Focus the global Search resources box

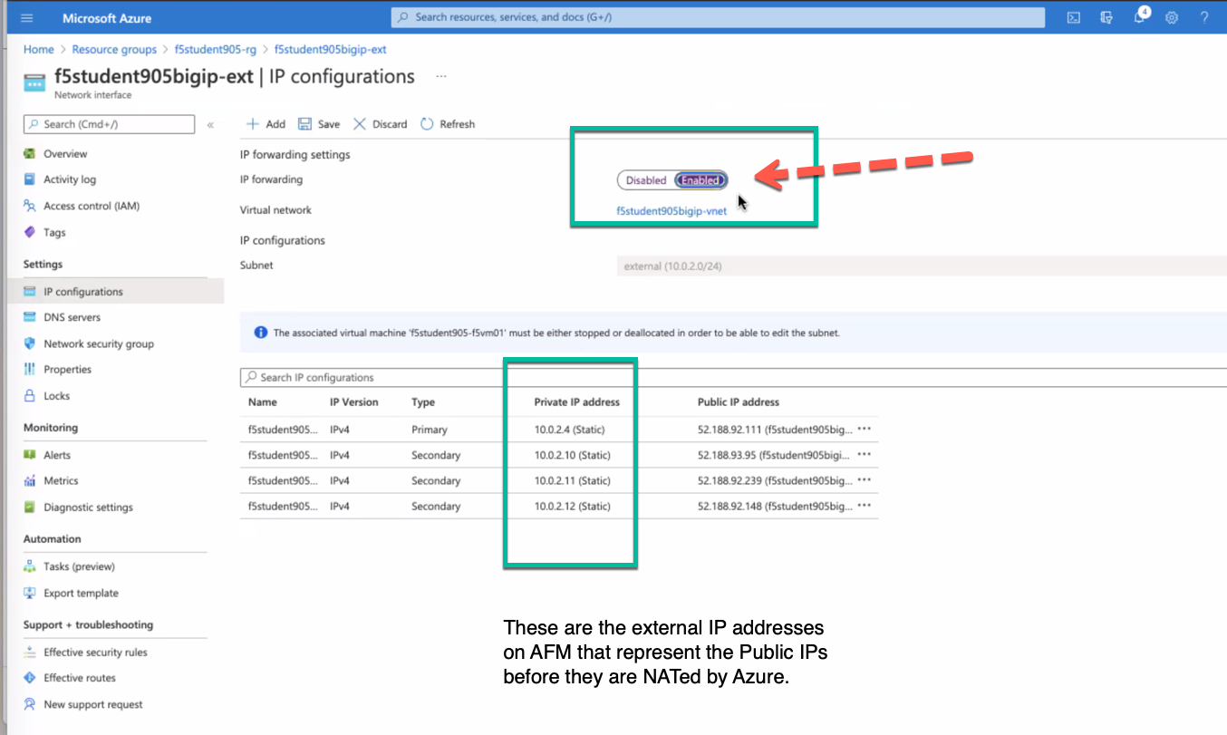coord(718,17)
